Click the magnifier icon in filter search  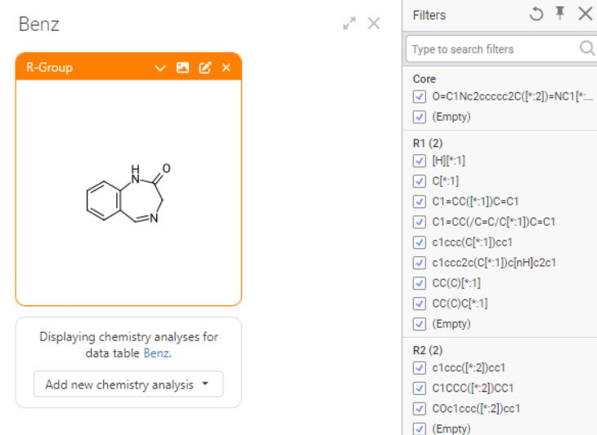click(586, 49)
